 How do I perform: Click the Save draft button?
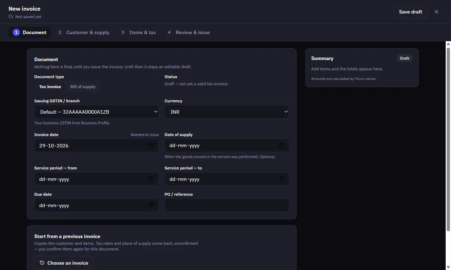pos(411,12)
